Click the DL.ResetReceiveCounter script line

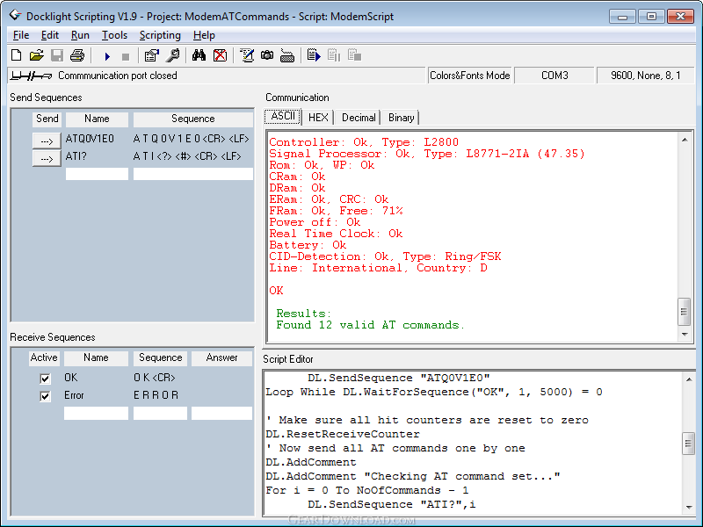point(343,434)
